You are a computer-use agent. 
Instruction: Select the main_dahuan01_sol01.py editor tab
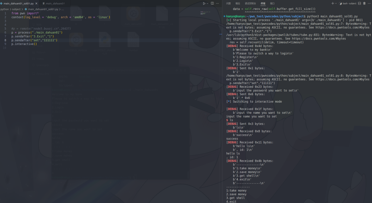tap(18, 3)
